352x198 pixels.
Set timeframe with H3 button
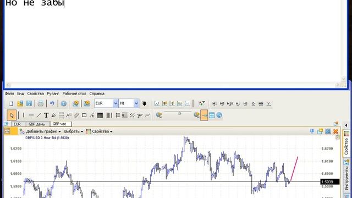245,103
